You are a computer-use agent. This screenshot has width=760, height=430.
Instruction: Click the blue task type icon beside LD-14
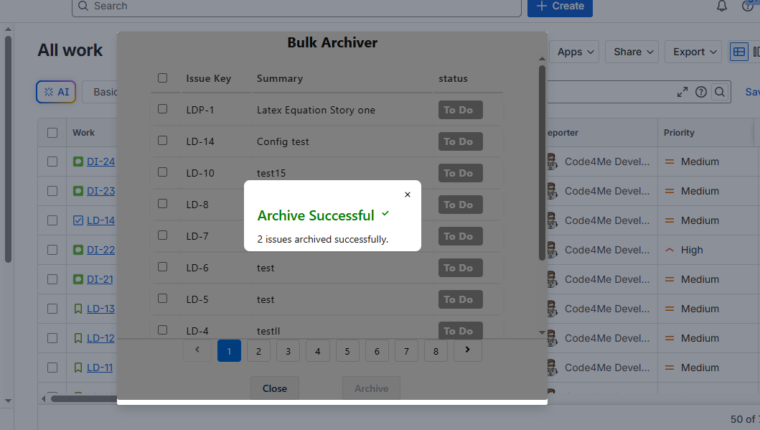[77, 220]
